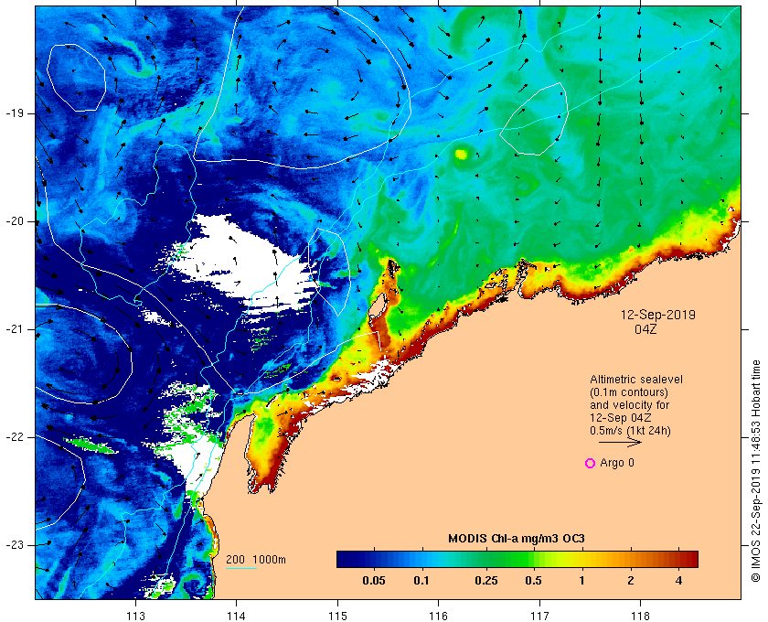
Task: Click the '118' longitude axis label
Action: (x=641, y=617)
